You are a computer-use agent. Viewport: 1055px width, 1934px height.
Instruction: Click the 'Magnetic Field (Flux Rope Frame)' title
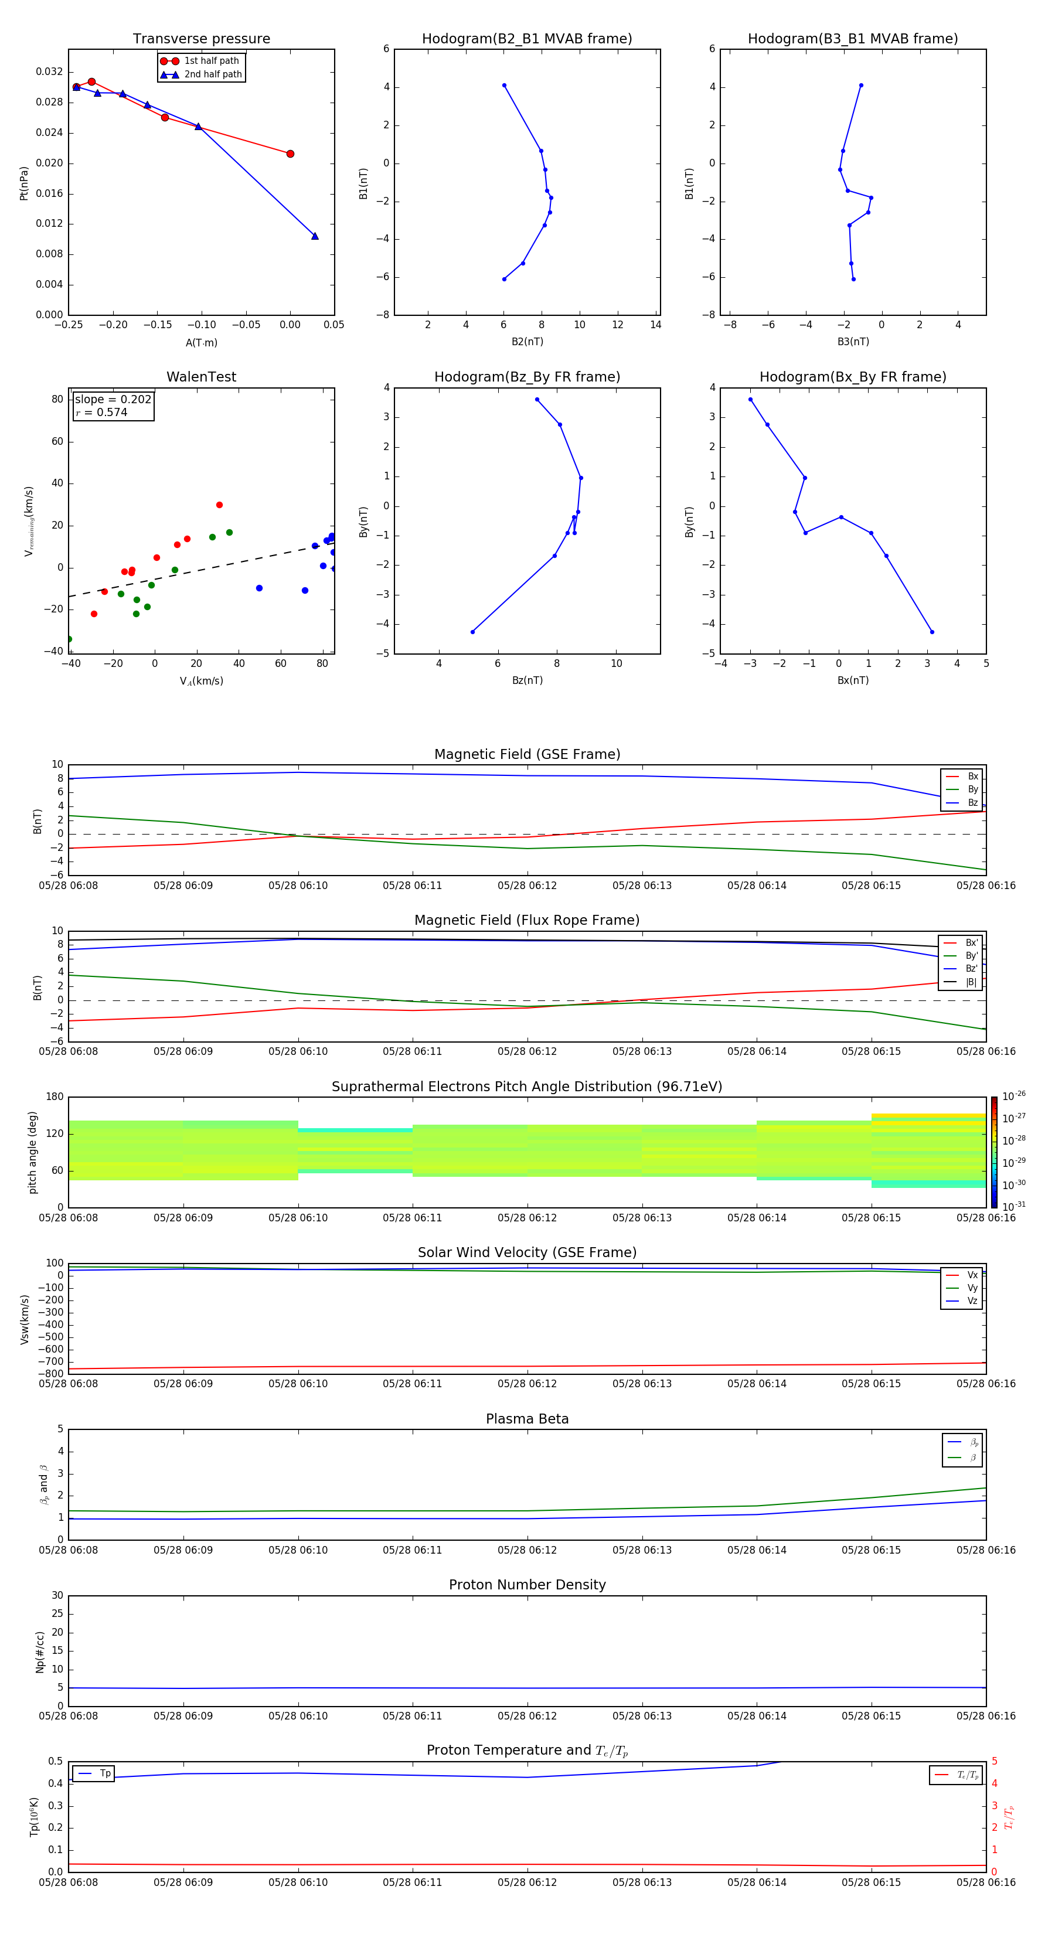coord(527,921)
